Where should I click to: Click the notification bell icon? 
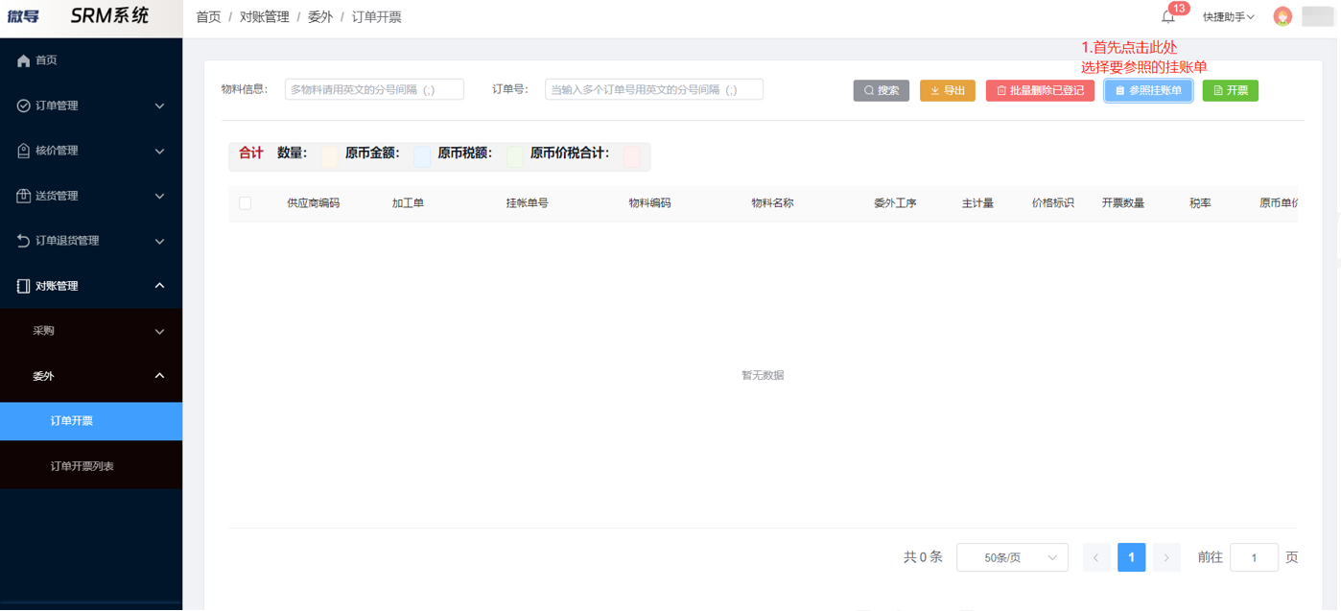pos(1167,17)
